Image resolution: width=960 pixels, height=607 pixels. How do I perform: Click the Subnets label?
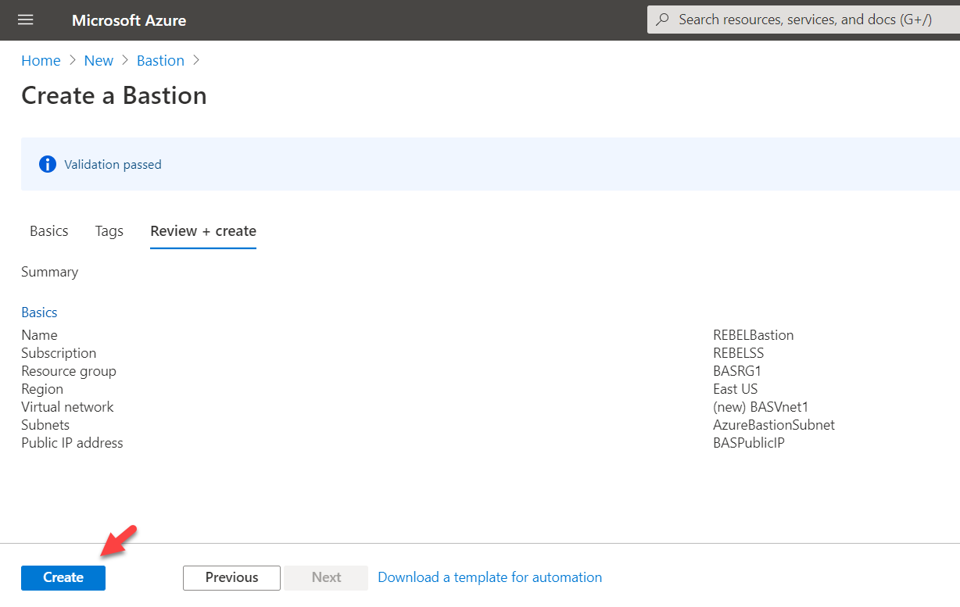click(45, 425)
